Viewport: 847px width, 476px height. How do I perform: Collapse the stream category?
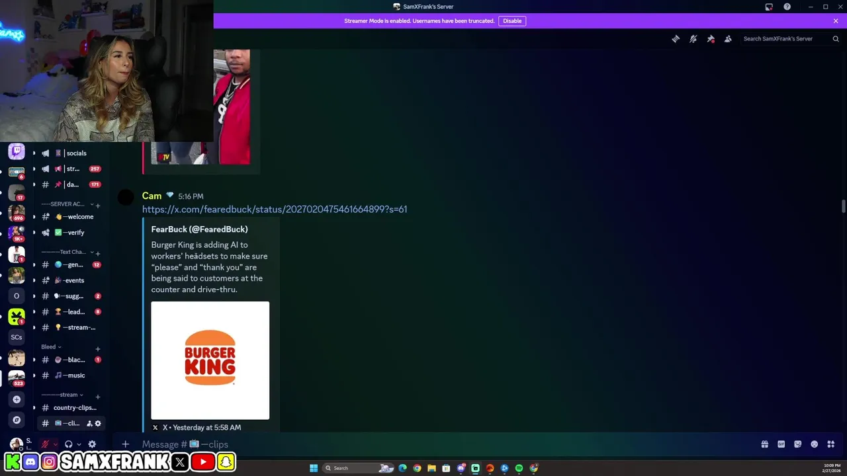[x=62, y=395]
